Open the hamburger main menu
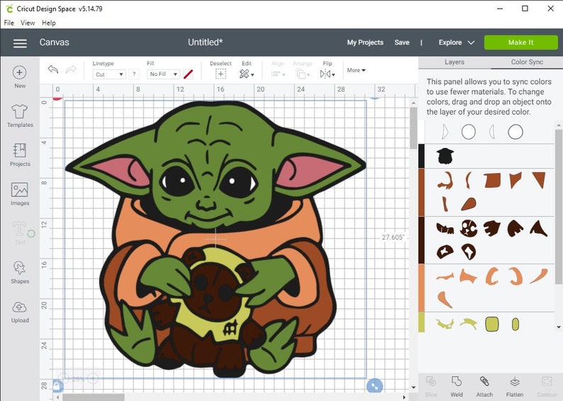Viewport: 563px width, 401px height. coord(20,43)
